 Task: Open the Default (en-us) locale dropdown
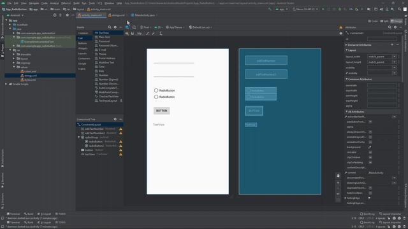coord(201,27)
